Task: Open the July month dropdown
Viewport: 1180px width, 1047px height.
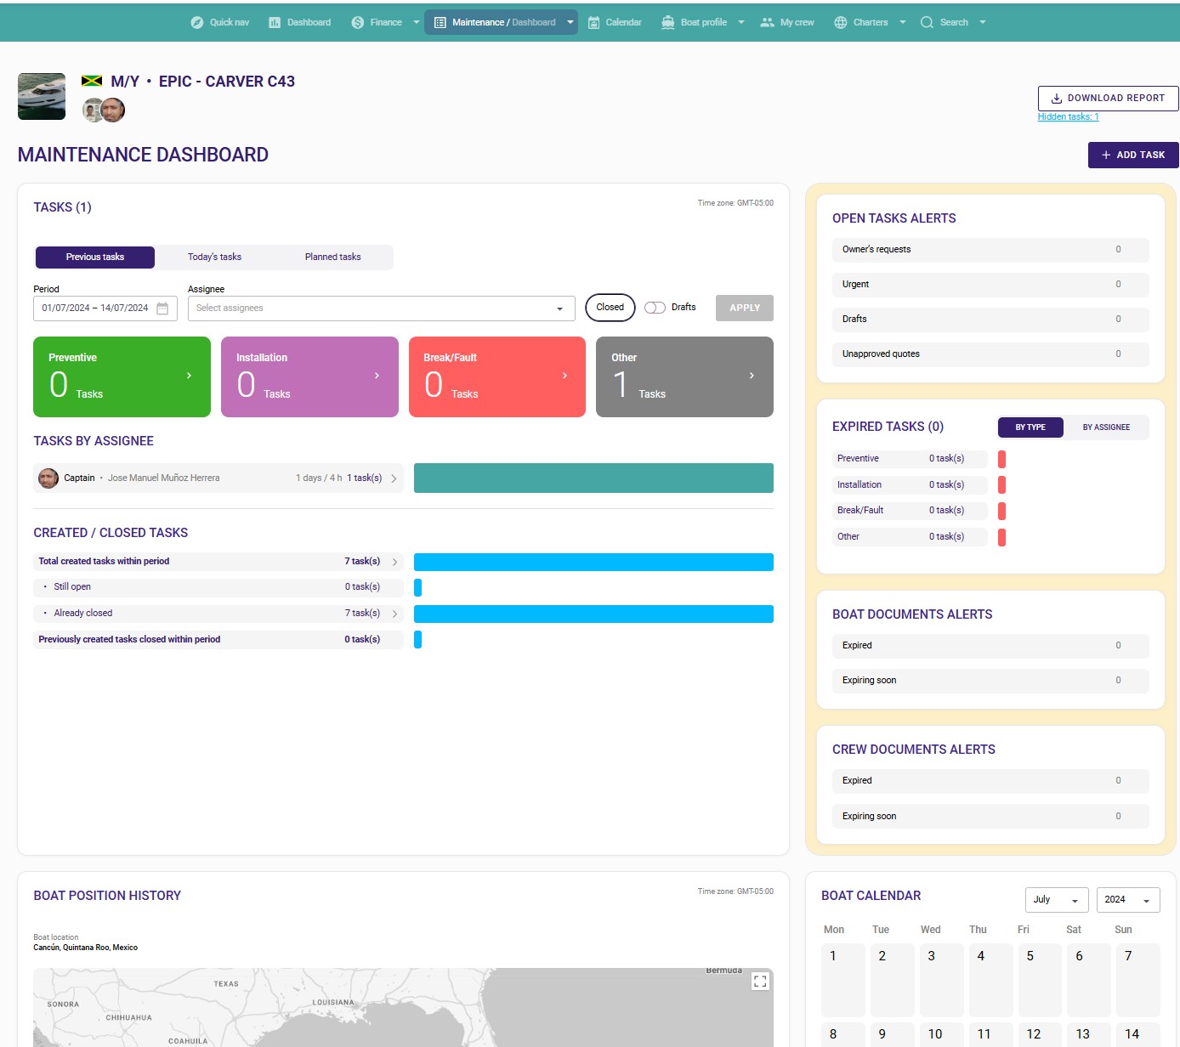Action: coord(1057,900)
